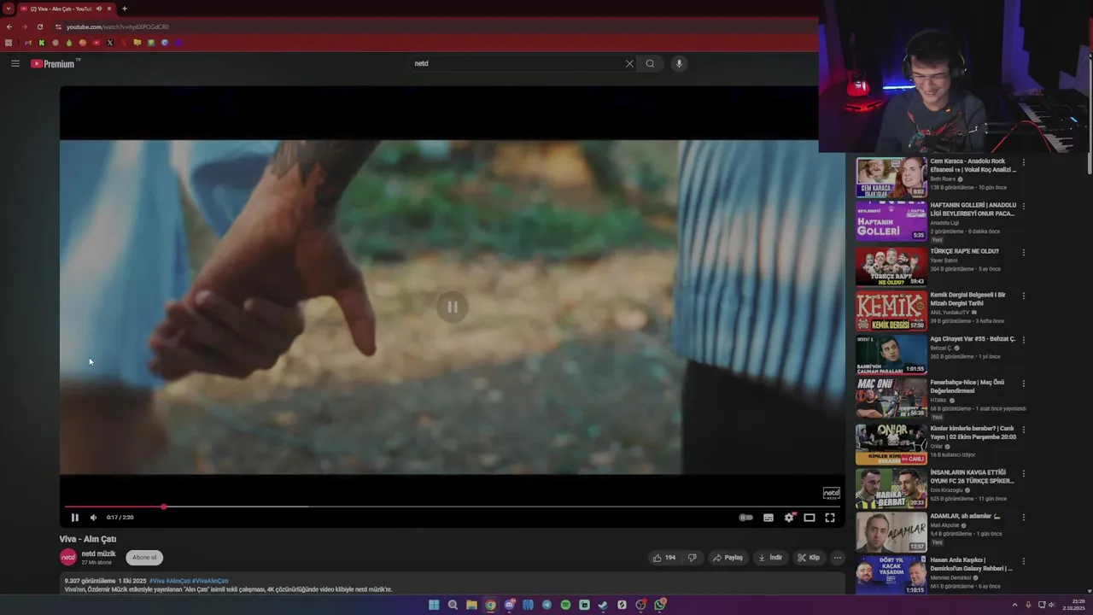This screenshot has height=615, width=1093.
Task: Pause the video from control bar
Action: click(74, 518)
